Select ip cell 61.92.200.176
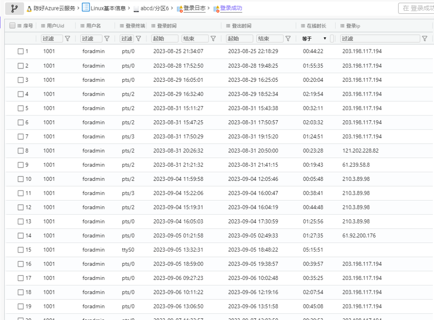 [x=359, y=235]
